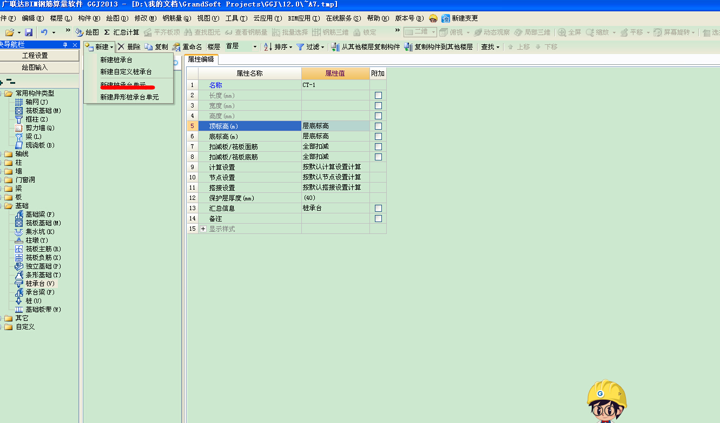Screen dimensions: 720x423
Task: Click the 绘图输入 navigation button
Action: click(35, 68)
